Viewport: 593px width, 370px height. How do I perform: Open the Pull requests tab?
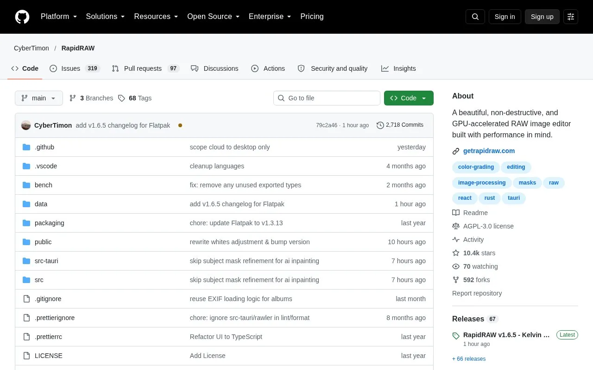[x=145, y=68]
